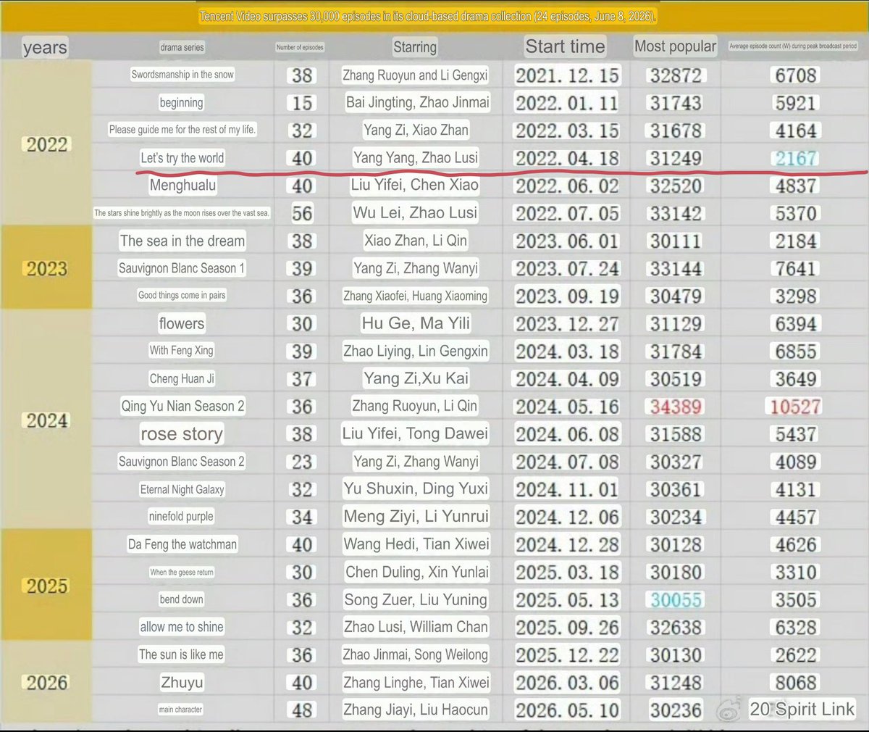Click the start date 2025. 09. 26
The image size is (869, 732).
click(567, 627)
